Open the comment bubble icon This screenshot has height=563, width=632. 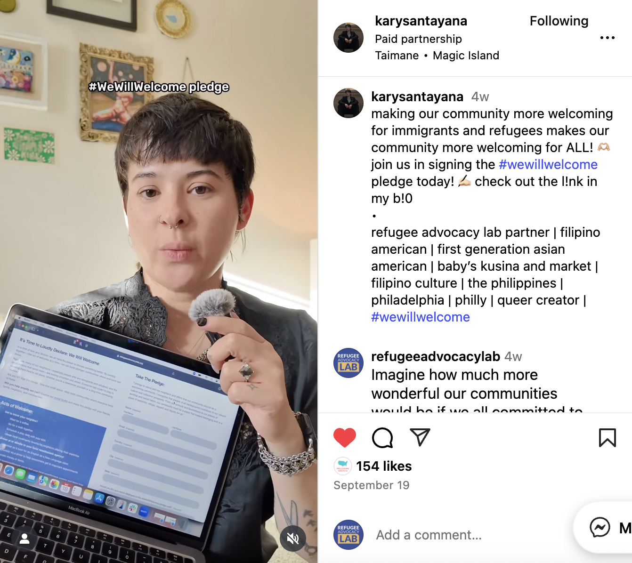382,438
